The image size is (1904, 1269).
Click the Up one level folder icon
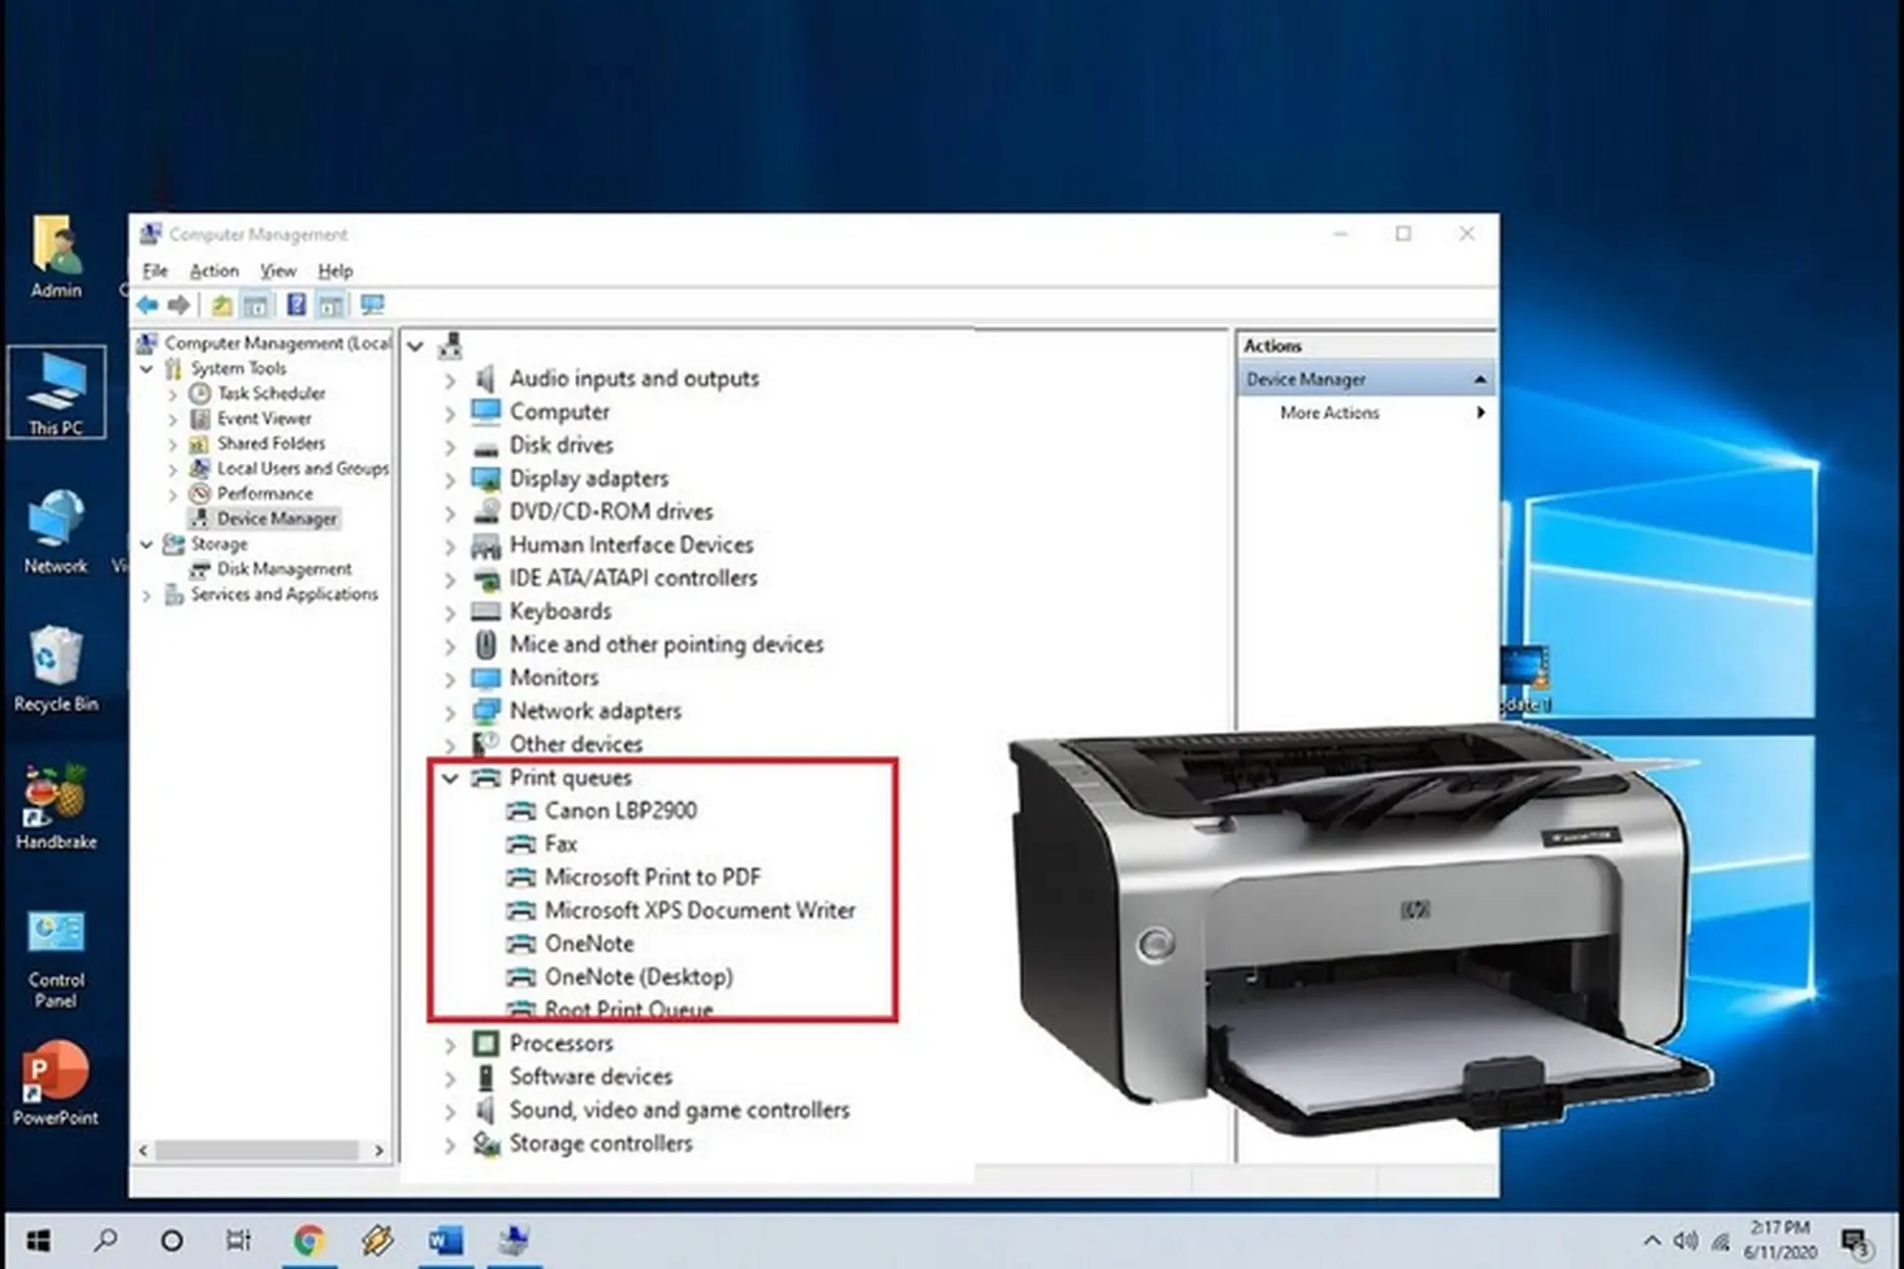point(222,304)
